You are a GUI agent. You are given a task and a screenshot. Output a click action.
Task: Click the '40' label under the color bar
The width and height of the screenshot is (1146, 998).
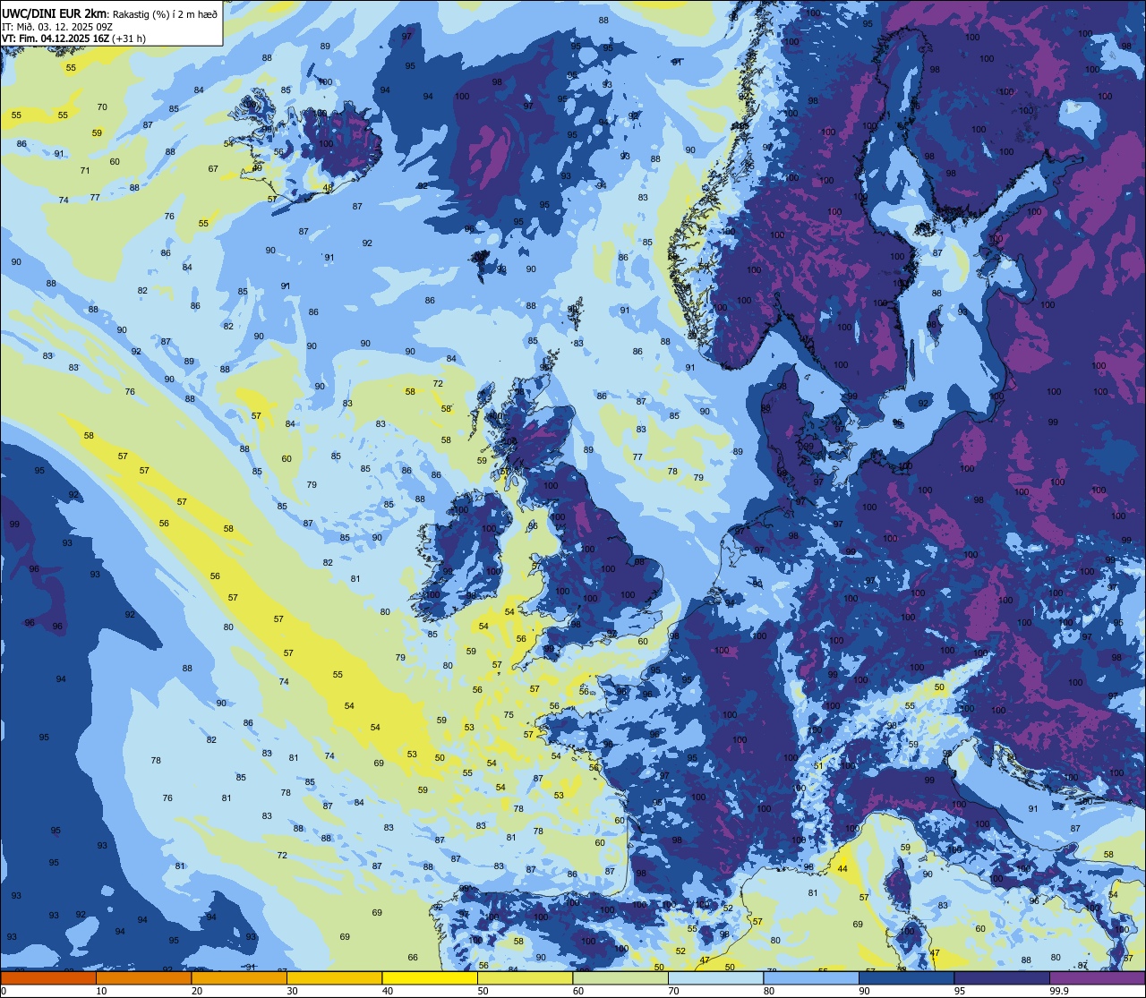tap(388, 991)
